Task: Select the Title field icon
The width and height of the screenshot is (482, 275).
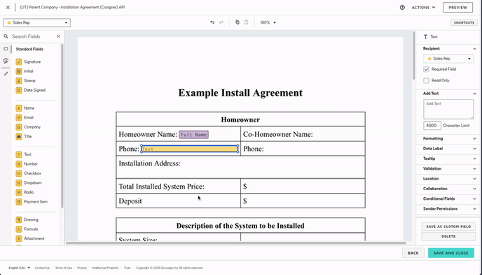Action: (19, 136)
